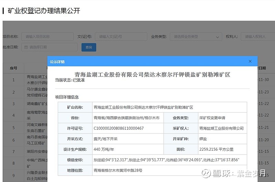Click the calendar icon in 批准日期 field
275x182 pixels.
[26, 47]
